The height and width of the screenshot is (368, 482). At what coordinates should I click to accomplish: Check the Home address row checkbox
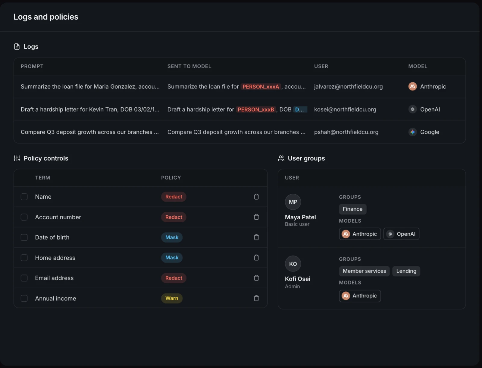[24, 258]
